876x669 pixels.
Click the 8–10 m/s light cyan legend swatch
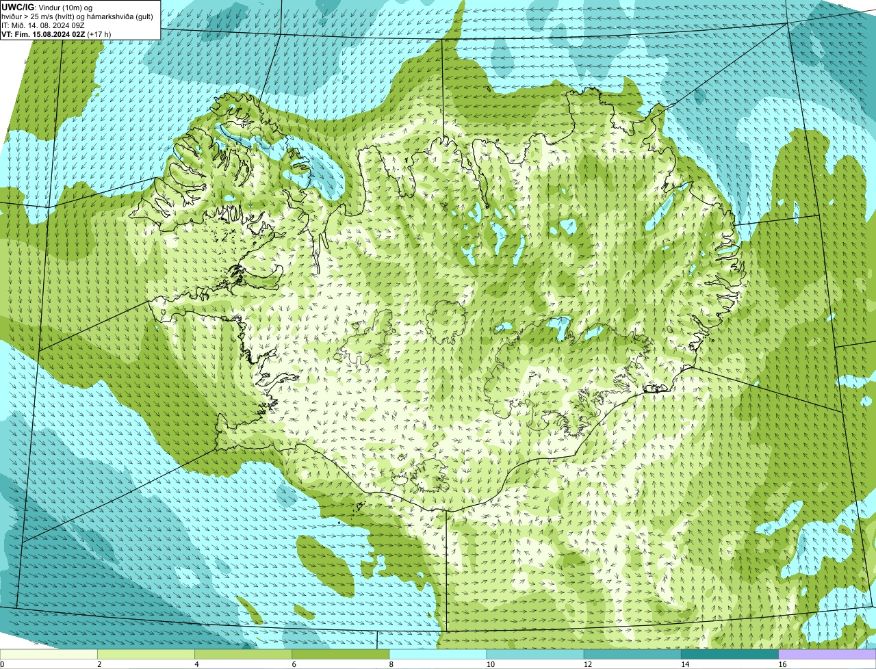tap(438, 655)
